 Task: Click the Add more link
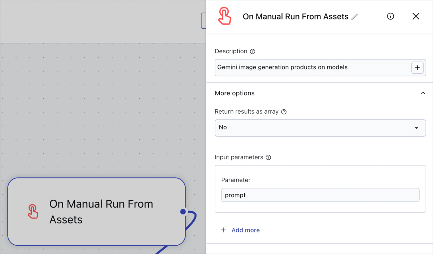(x=245, y=230)
